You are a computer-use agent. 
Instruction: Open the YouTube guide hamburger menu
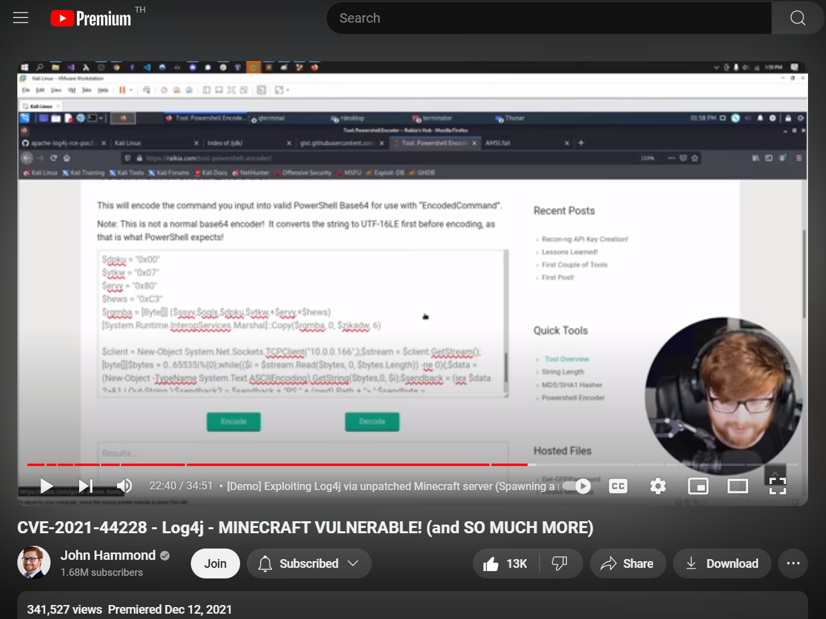(x=21, y=18)
